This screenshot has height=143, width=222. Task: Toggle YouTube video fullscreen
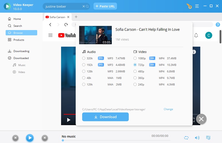tap(194, 120)
